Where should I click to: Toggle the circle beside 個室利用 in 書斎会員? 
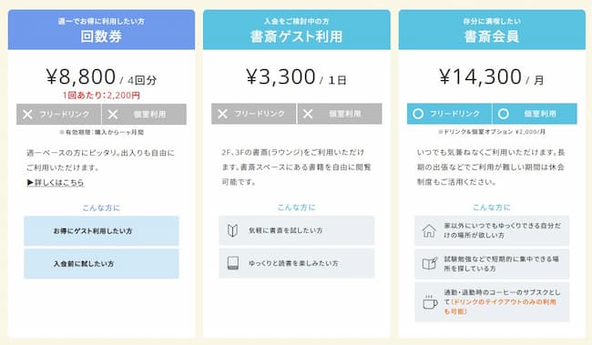click(504, 114)
